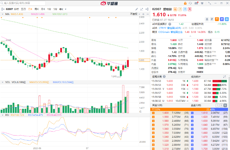Image resolution: width=230 pixels, height=150 pixels.
Task: Click the 16:08:32 tick trade row
Action: pos(170,101)
